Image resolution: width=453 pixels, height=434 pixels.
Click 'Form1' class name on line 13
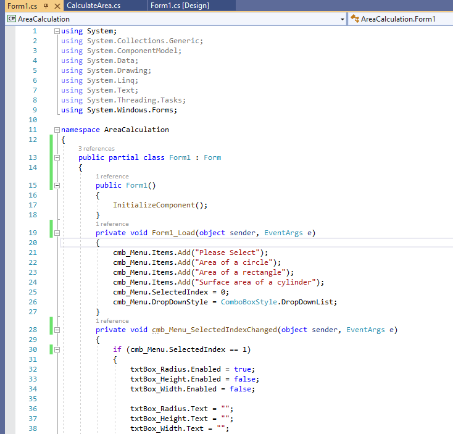[x=180, y=157]
